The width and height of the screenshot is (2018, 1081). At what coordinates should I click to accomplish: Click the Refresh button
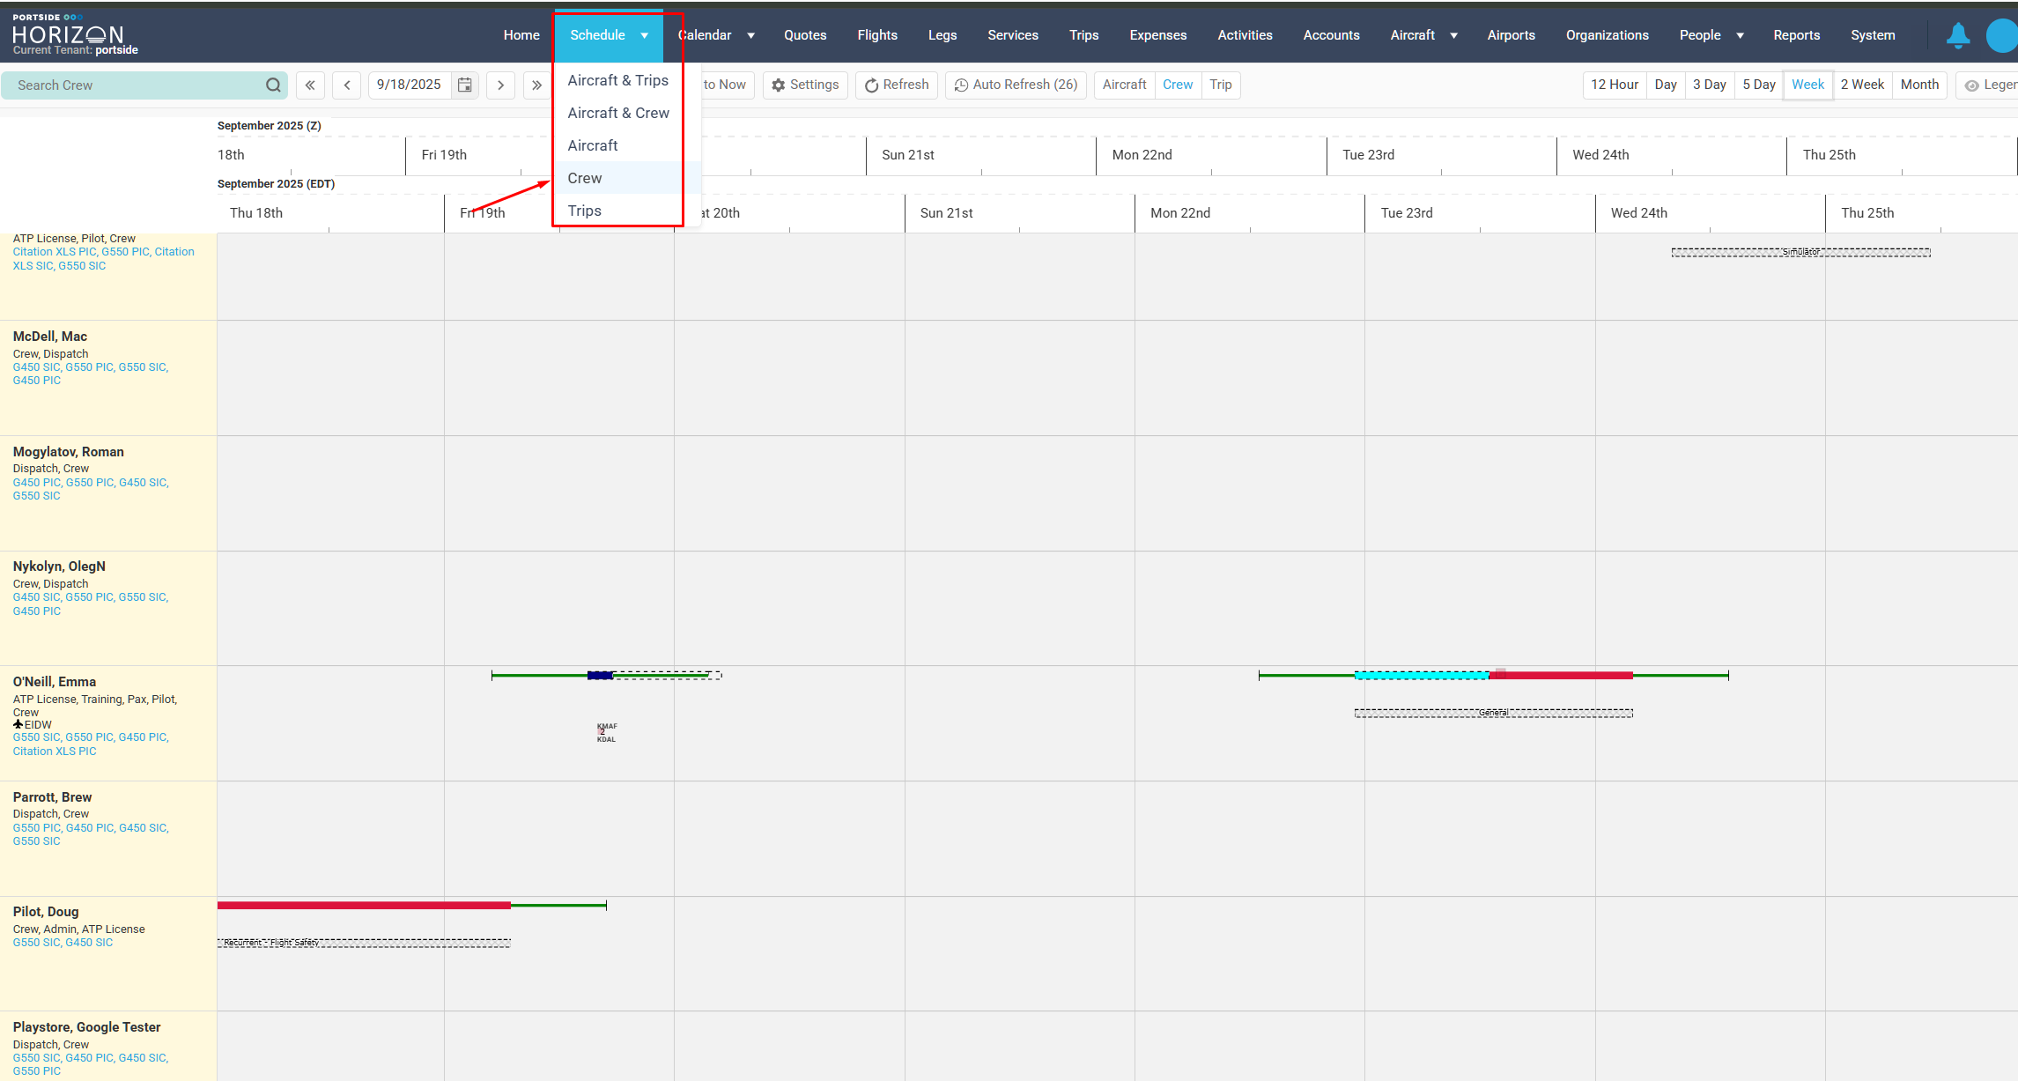click(x=896, y=85)
